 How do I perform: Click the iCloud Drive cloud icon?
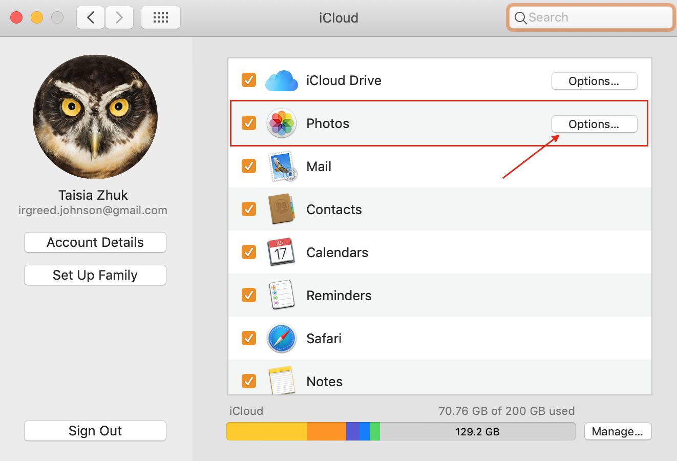(282, 81)
